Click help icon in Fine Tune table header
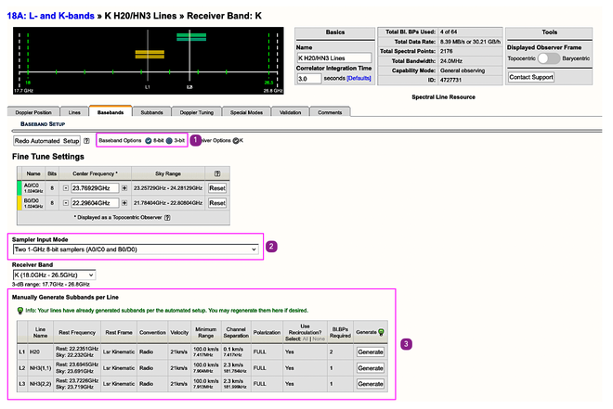Image resolution: width=613 pixels, height=409 pixels. 217,173
